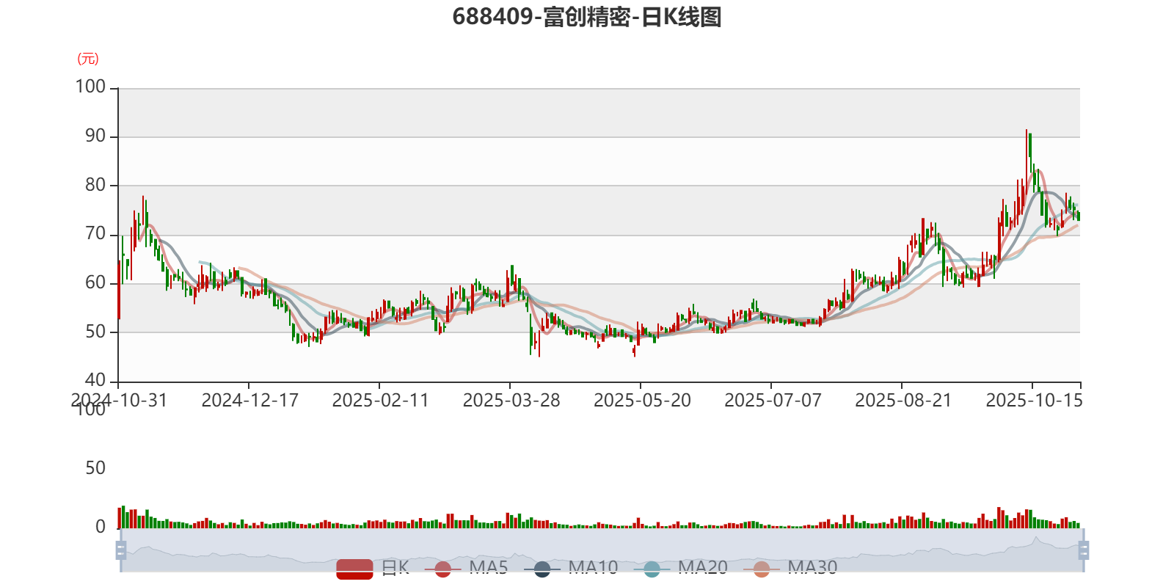This screenshot has width=1174, height=587.
Task: Click the 90 price axis label
Action: coord(95,136)
